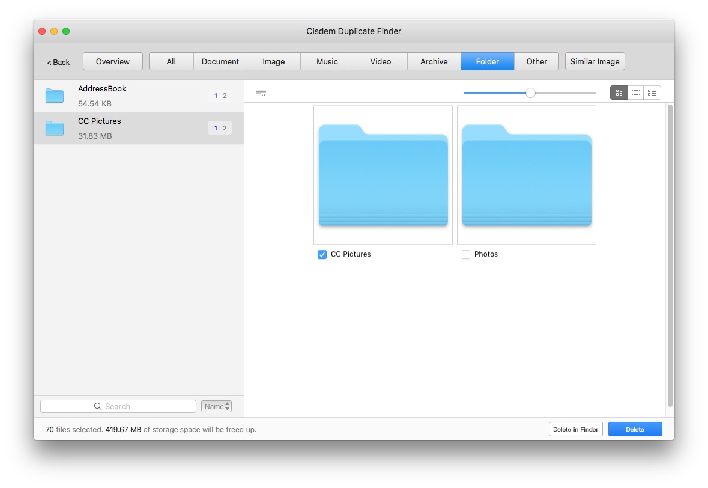Viewport: 708px width, 488px height.
Task: Click the Delete in Finder button
Action: [575, 429]
